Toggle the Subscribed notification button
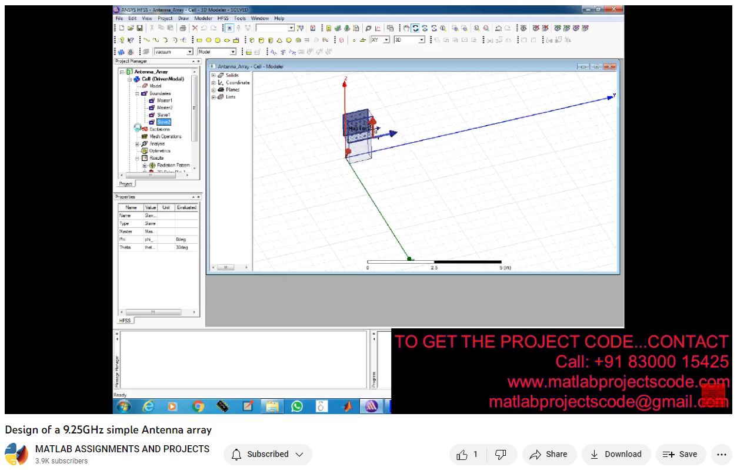 pyautogui.click(x=268, y=454)
